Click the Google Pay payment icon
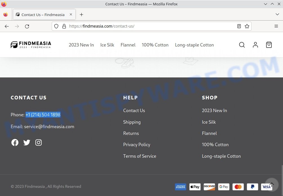This screenshot has width=283, height=196. (224, 187)
